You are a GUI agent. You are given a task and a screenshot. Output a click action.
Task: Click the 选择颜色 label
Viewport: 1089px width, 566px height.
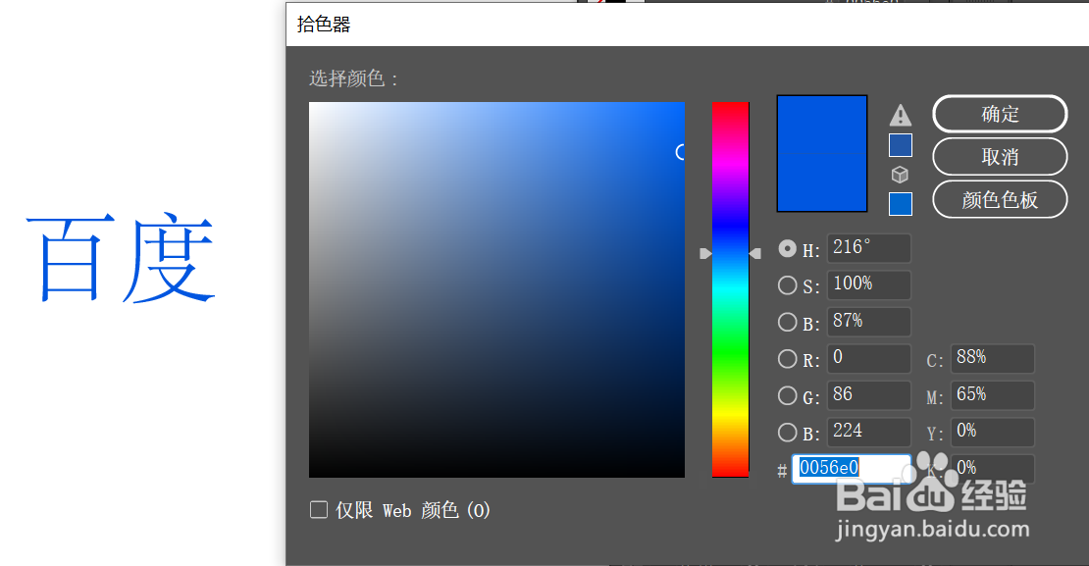(353, 78)
